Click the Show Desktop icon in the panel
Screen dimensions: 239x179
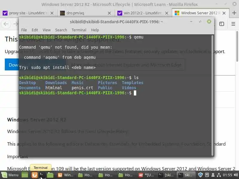[x=25, y=175]
